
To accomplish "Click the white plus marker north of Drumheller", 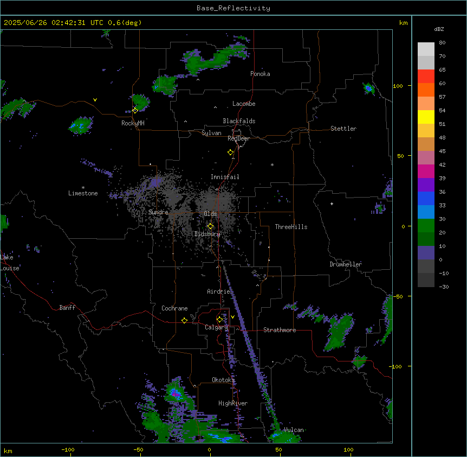I will [332, 204].
